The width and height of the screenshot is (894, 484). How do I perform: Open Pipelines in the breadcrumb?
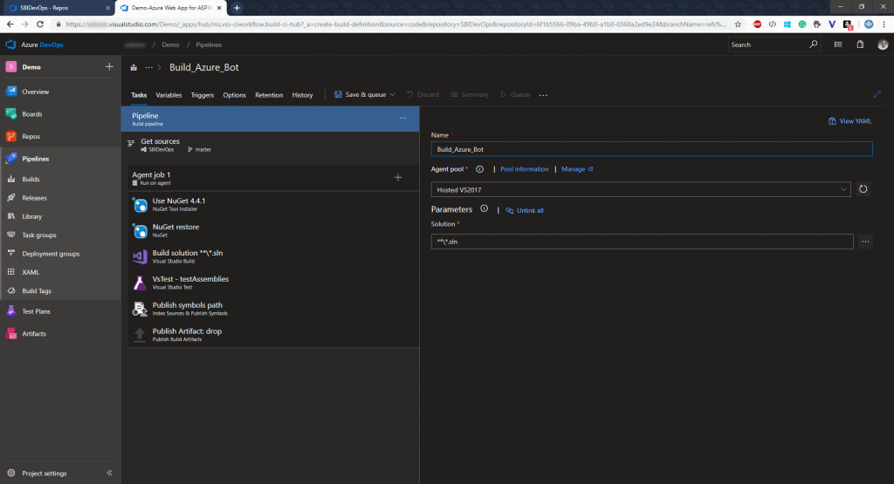pyautogui.click(x=209, y=44)
